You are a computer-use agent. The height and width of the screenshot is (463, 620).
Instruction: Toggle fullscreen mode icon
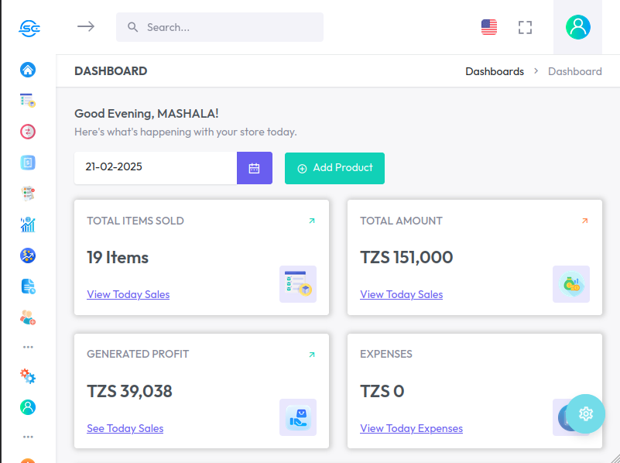(525, 27)
